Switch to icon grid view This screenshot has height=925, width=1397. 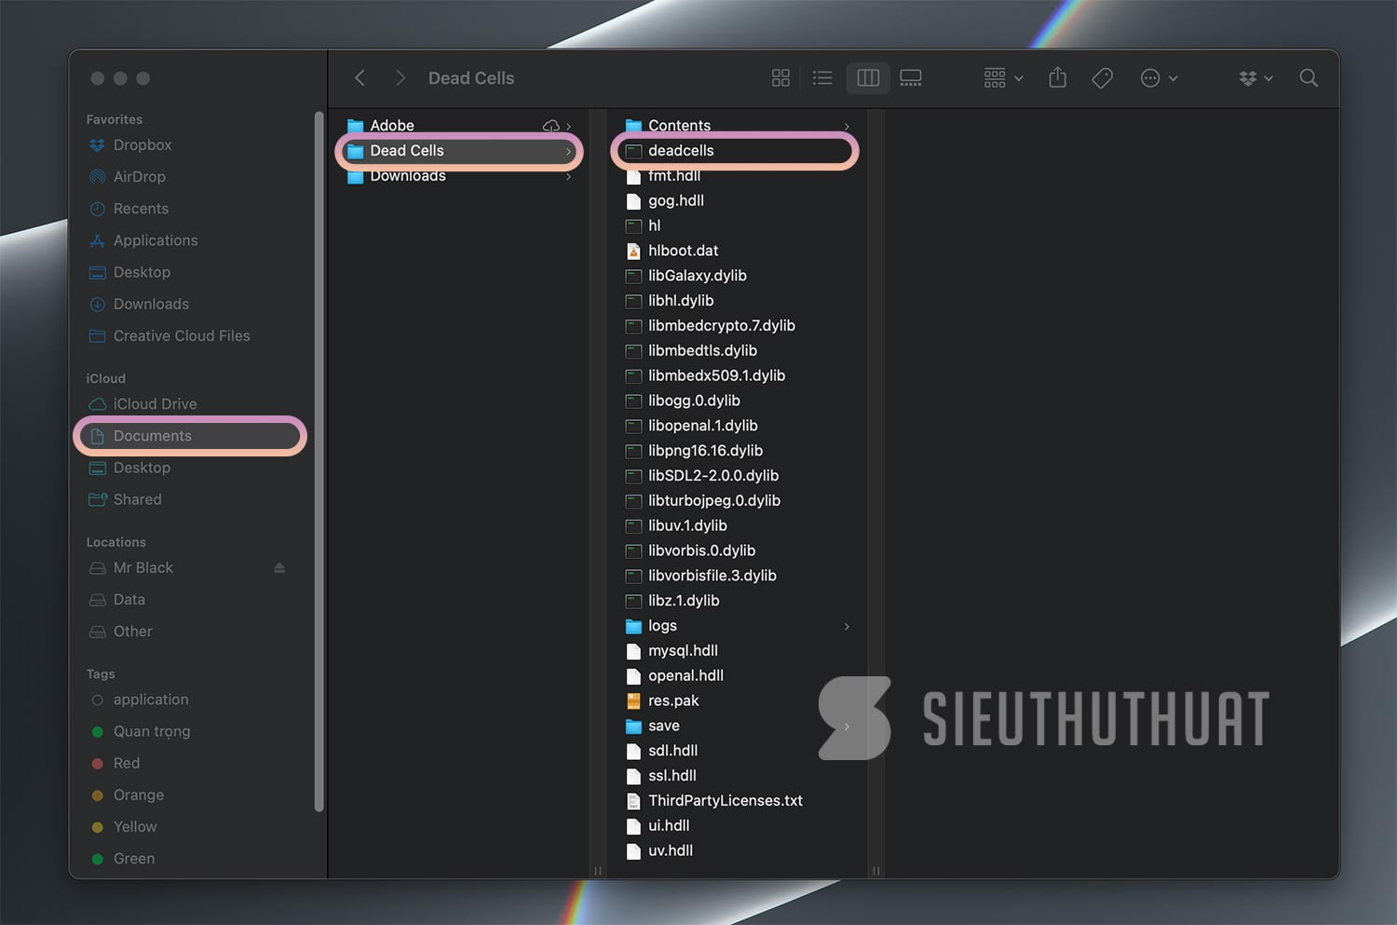(x=780, y=78)
